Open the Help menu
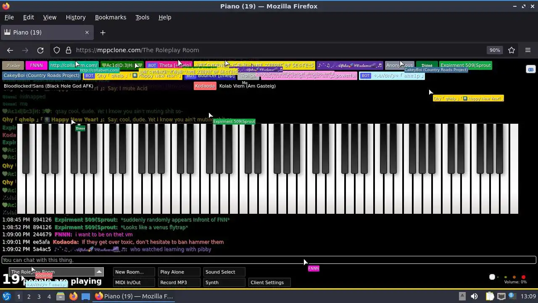 tap(165, 17)
